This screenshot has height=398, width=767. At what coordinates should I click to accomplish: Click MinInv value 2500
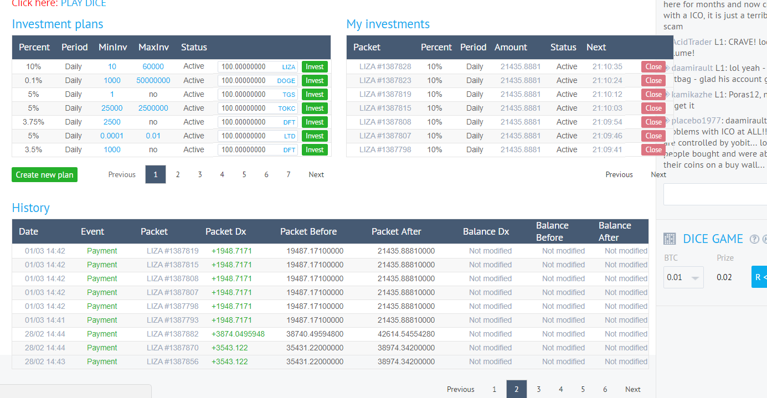[x=112, y=122]
